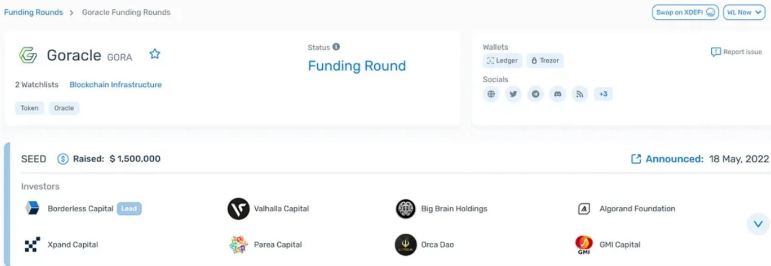771x266 pixels.
Task: Open the Discord social icon
Action: pyautogui.click(x=558, y=94)
